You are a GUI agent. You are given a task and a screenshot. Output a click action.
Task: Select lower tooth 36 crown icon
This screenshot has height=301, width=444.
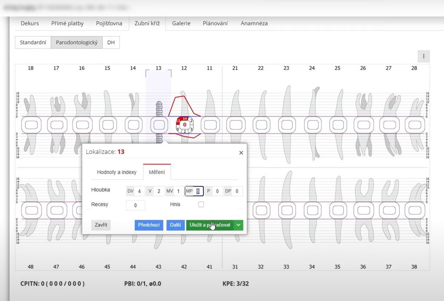click(x=363, y=210)
